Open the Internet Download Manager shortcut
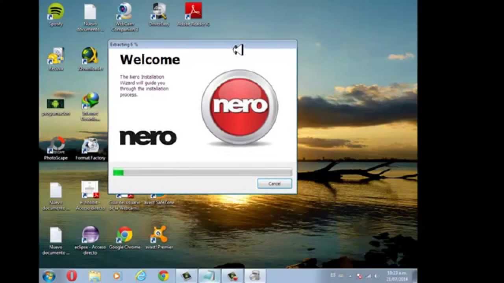Viewport: 504px width, 283px height. (90, 107)
